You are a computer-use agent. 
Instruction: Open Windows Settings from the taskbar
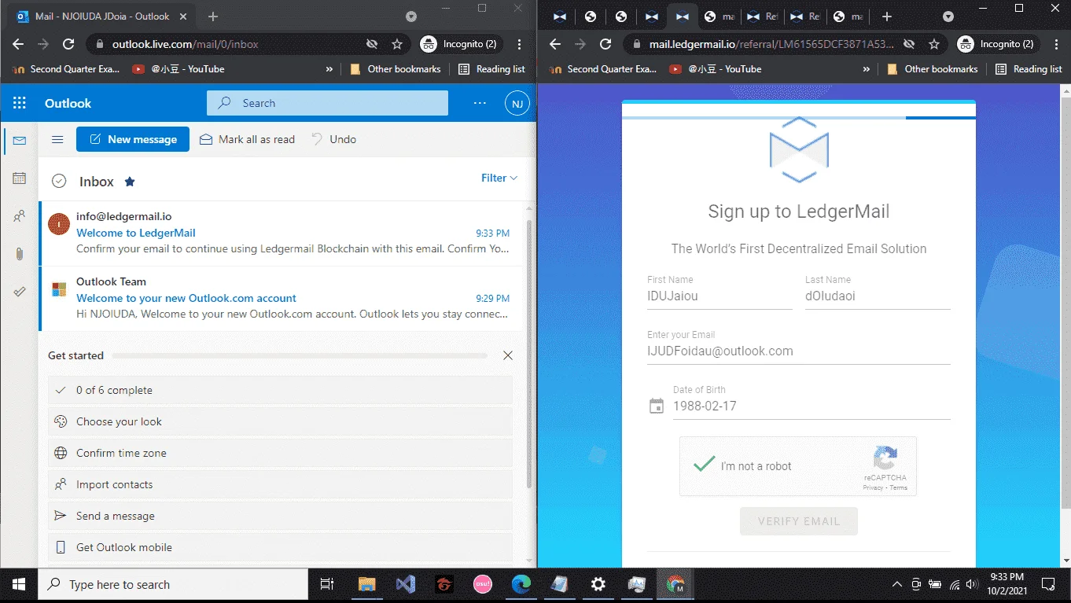tap(598, 584)
